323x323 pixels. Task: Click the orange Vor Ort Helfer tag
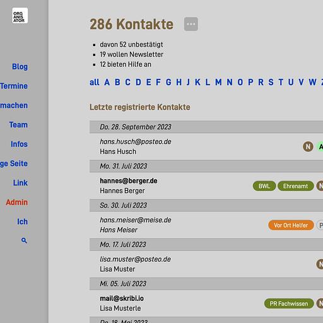(291, 225)
